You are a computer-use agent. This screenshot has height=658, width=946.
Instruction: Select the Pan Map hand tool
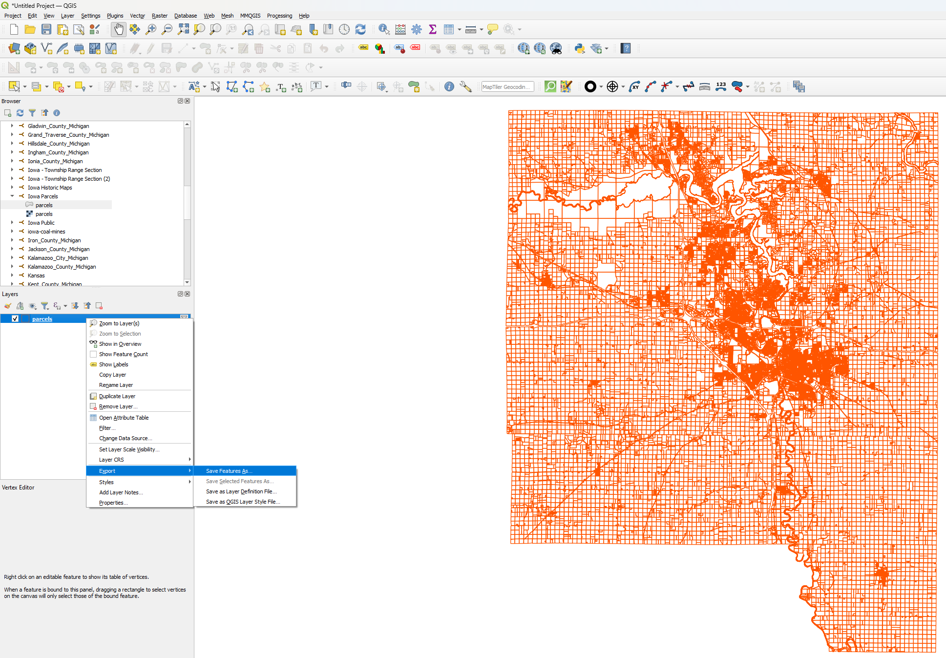[x=118, y=29]
